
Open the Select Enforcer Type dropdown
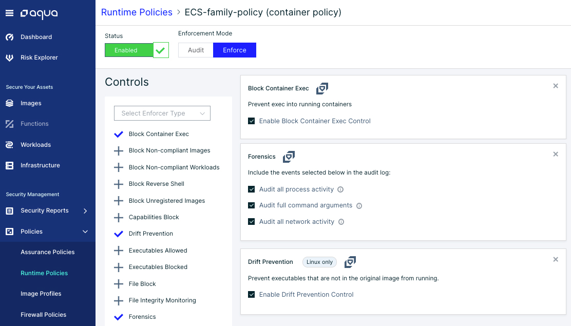162,113
